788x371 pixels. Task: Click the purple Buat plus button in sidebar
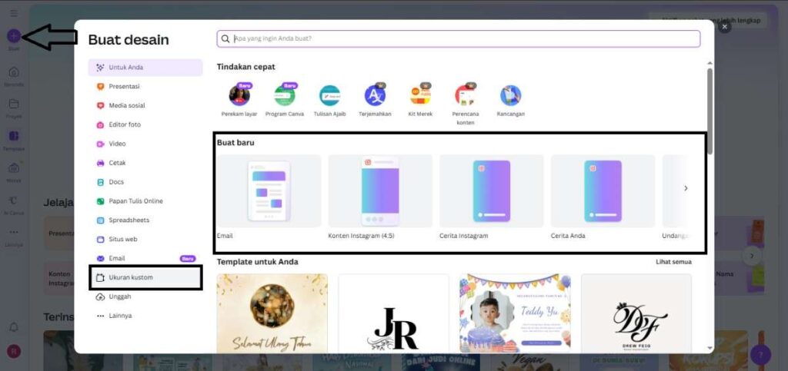coord(14,36)
